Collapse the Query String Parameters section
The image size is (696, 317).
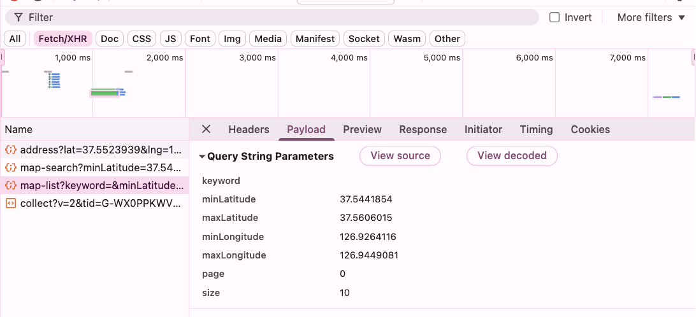point(202,156)
